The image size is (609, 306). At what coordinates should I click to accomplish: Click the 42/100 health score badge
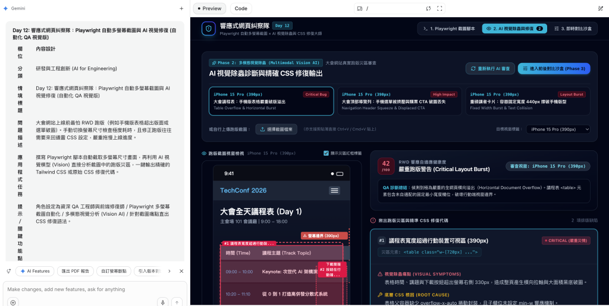[385, 166]
